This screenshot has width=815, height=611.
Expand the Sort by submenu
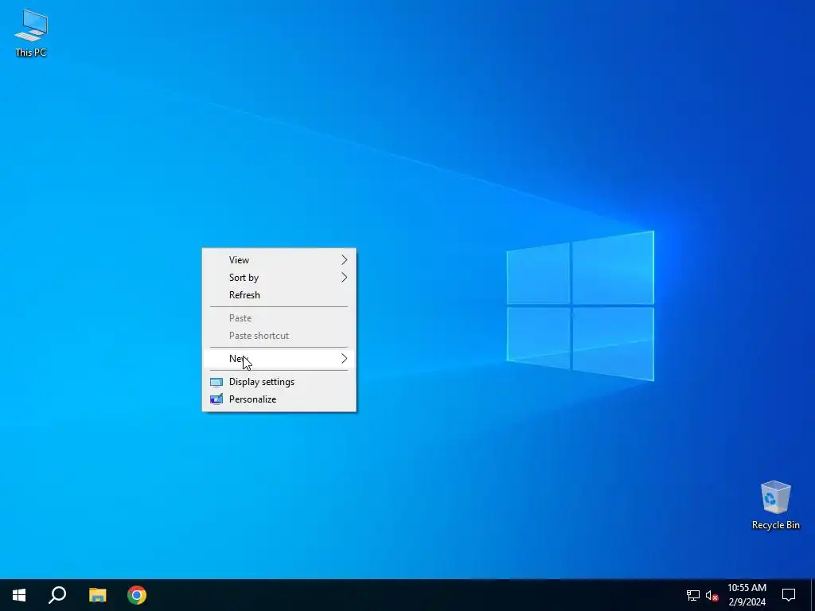click(279, 278)
